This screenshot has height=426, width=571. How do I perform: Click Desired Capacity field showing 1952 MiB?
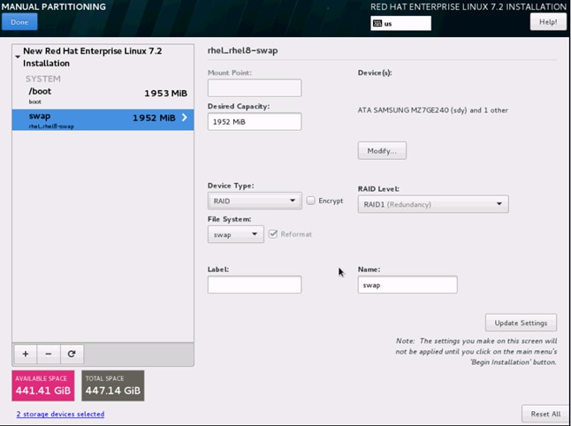[x=255, y=122]
